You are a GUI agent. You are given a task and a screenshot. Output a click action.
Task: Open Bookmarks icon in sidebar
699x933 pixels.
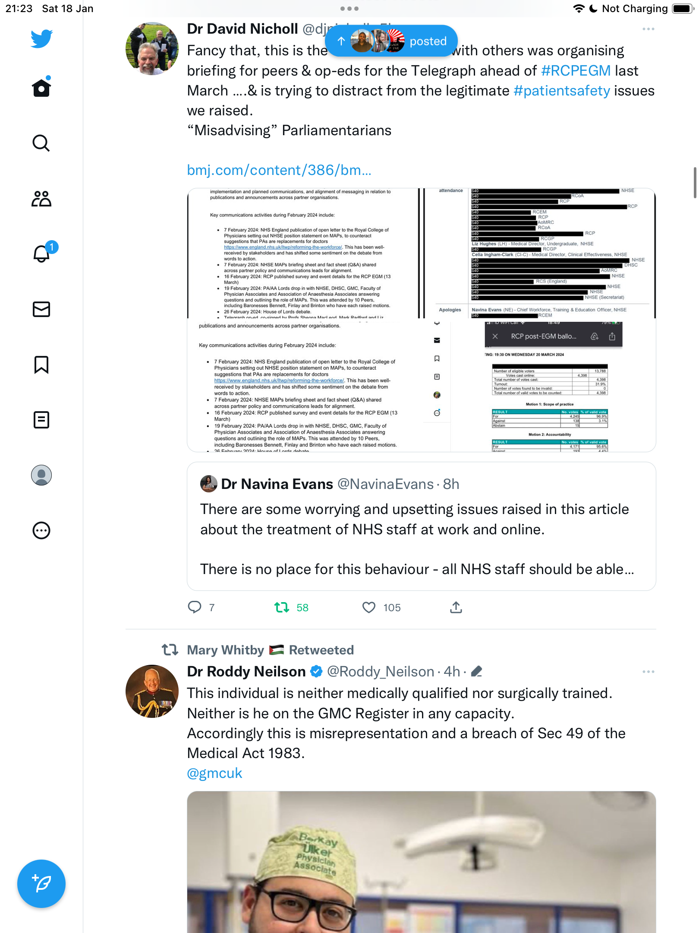[41, 365]
